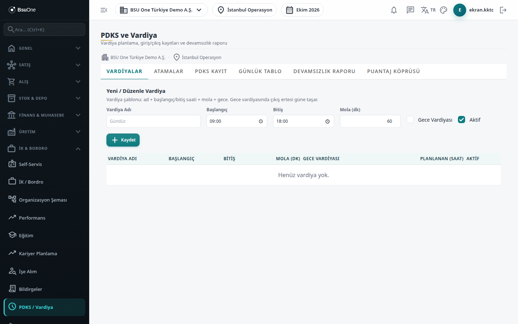Click the BsuOne logo
Viewport: 518px width, 324px height.
point(22,10)
